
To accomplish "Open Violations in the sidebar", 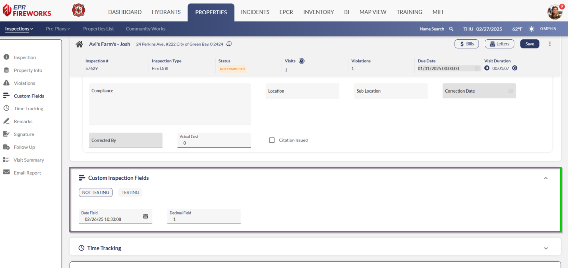I will point(24,83).
